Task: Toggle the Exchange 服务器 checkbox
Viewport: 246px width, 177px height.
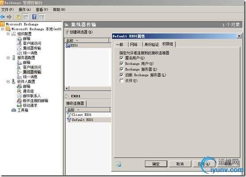Action: [x=121, y=69]
